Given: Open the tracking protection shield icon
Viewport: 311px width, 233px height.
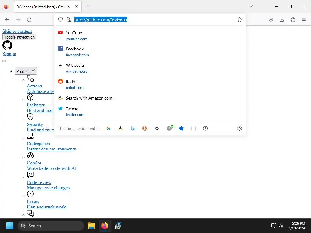Looking at the screenshot, I should 60,19.
